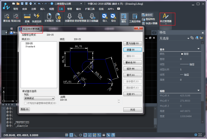Switch to the 工具 ribbon tab

[61, 9]
